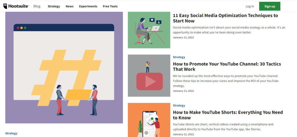Viewport: 297px width, 137px height.
Task: Open the orange smartphone Shorts thumbnail
Action: [149, 120]
